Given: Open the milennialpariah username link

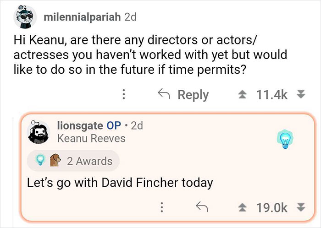Looking at the screenshot, I should [82, 17].
